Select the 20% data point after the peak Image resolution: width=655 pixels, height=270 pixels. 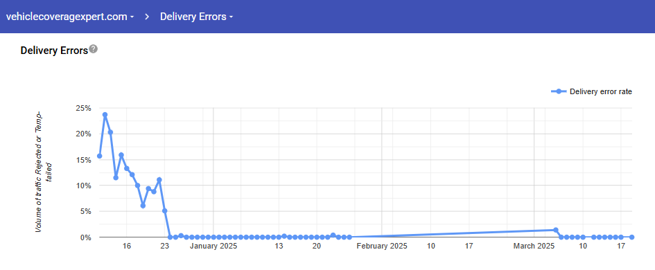point(110,132)
